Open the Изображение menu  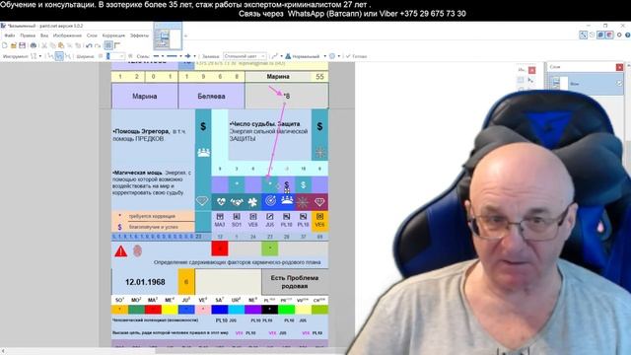coord(67,35)
